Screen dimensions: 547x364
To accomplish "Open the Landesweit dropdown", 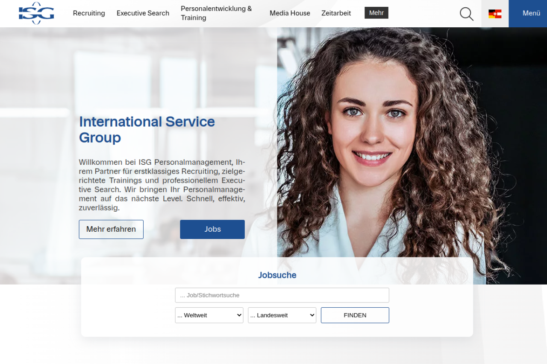I will point(282,315).
